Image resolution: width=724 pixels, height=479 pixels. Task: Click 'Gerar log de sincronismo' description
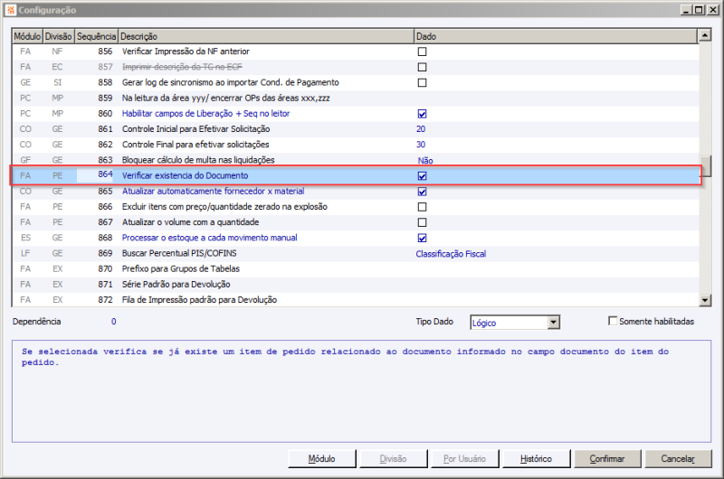click(x=231, y=82)
